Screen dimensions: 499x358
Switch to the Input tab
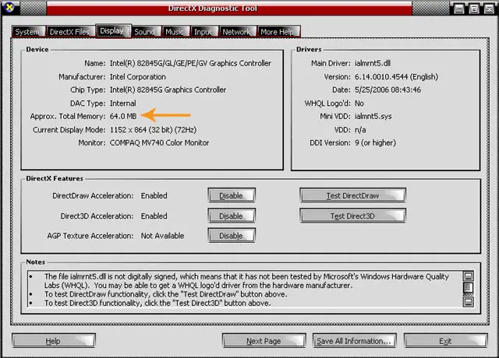click(203, 32)
